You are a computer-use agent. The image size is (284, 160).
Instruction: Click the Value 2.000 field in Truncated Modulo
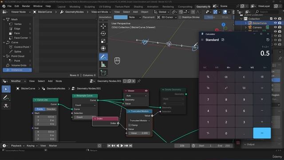pos(139,133)
